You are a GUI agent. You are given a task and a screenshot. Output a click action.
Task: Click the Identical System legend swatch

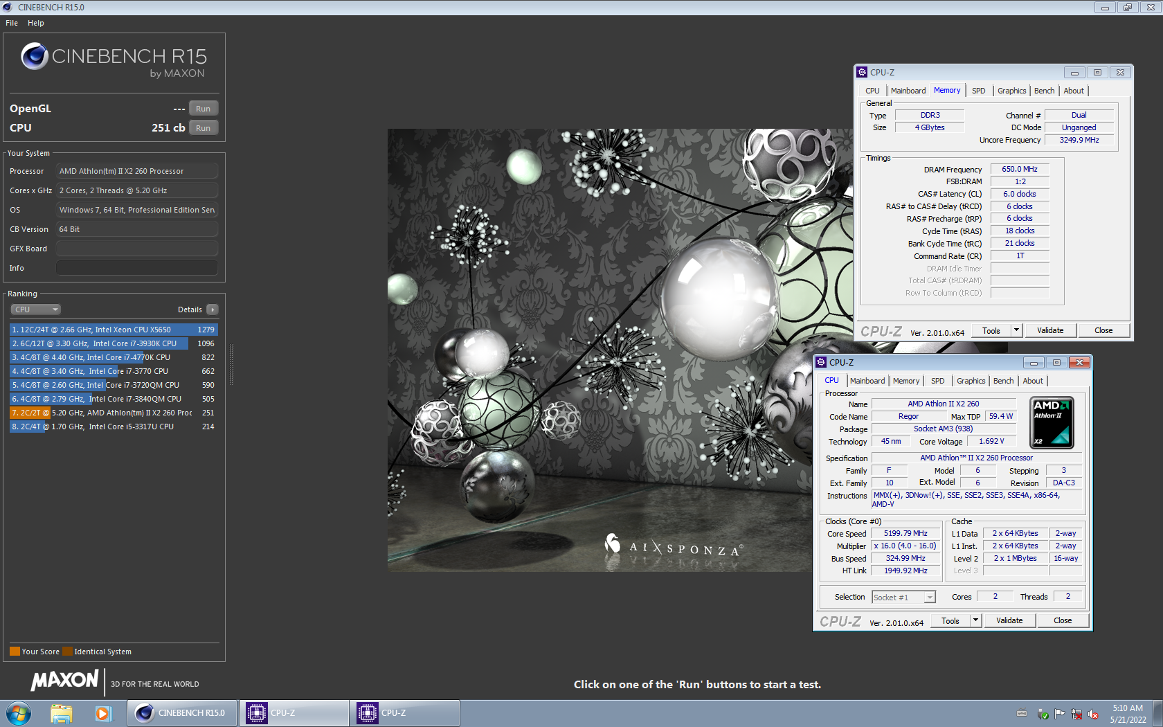coord(67,652)
